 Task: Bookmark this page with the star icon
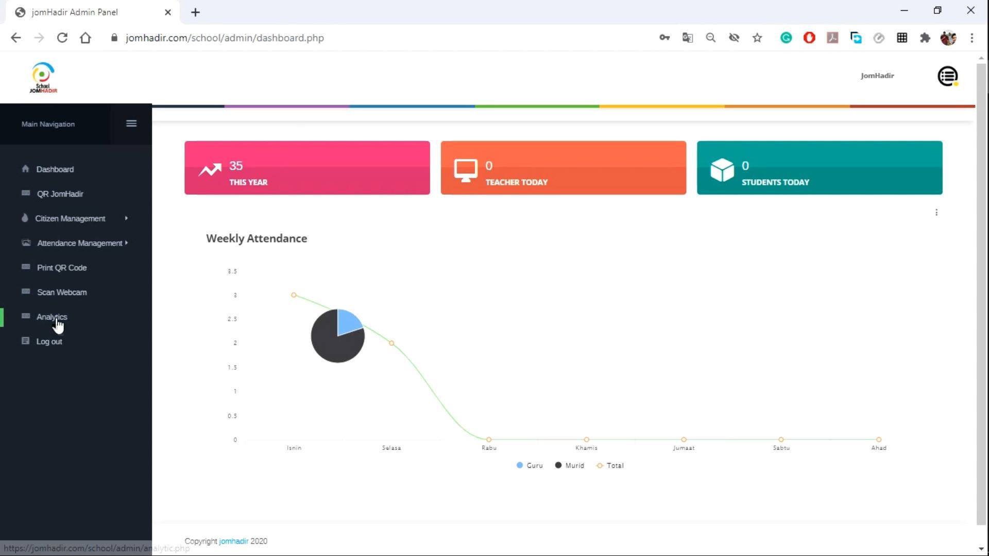tap(757, 38)
